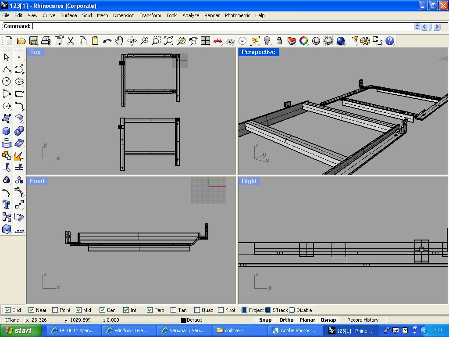Enable the Point osnap checkbox
Viewport: 449px width, 337px height.
[x=55, y=310]
